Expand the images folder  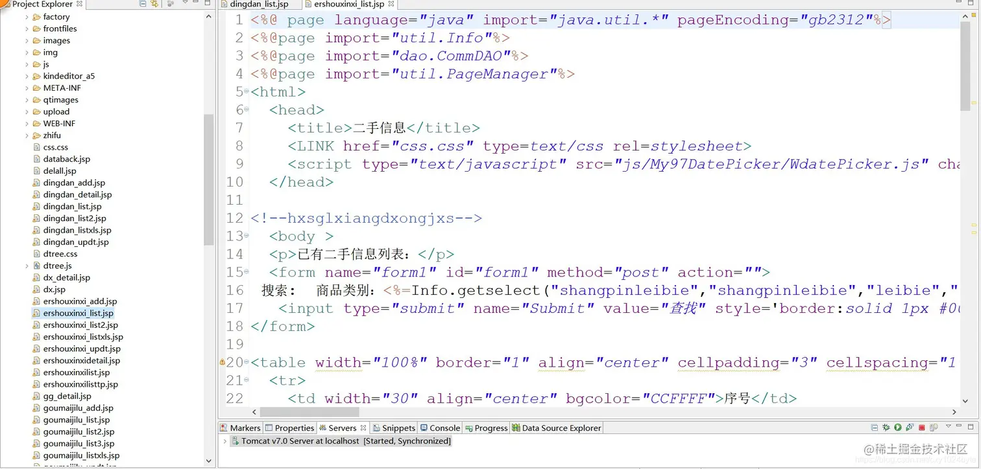pyautogui.click(x=27, y=40)
